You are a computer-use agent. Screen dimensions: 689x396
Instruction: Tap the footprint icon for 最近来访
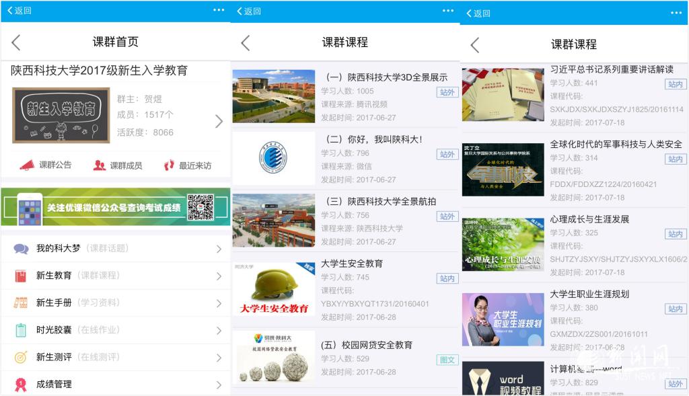click(170, 165)
